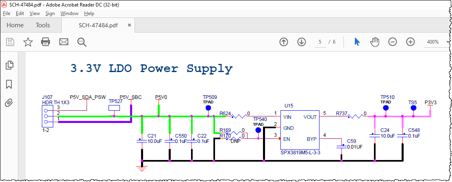This screenshot has width=452, height=182.
Task: Click the 3.3V LDO Power Supply heading
Action: coord(152,69)
